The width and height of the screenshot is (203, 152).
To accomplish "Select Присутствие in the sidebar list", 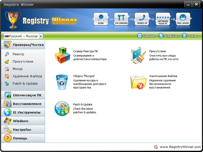I will point(23,62).
